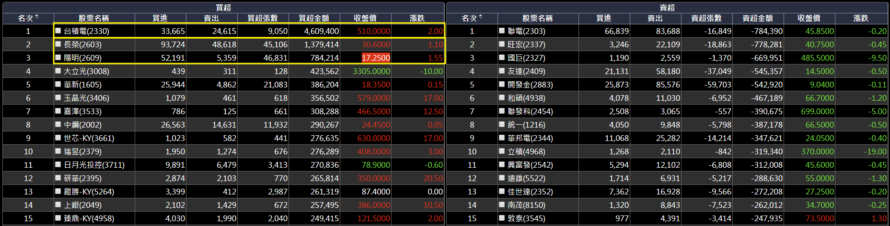Open stock 興富發(2542)

pyautogui.click(x=530, y=165)
